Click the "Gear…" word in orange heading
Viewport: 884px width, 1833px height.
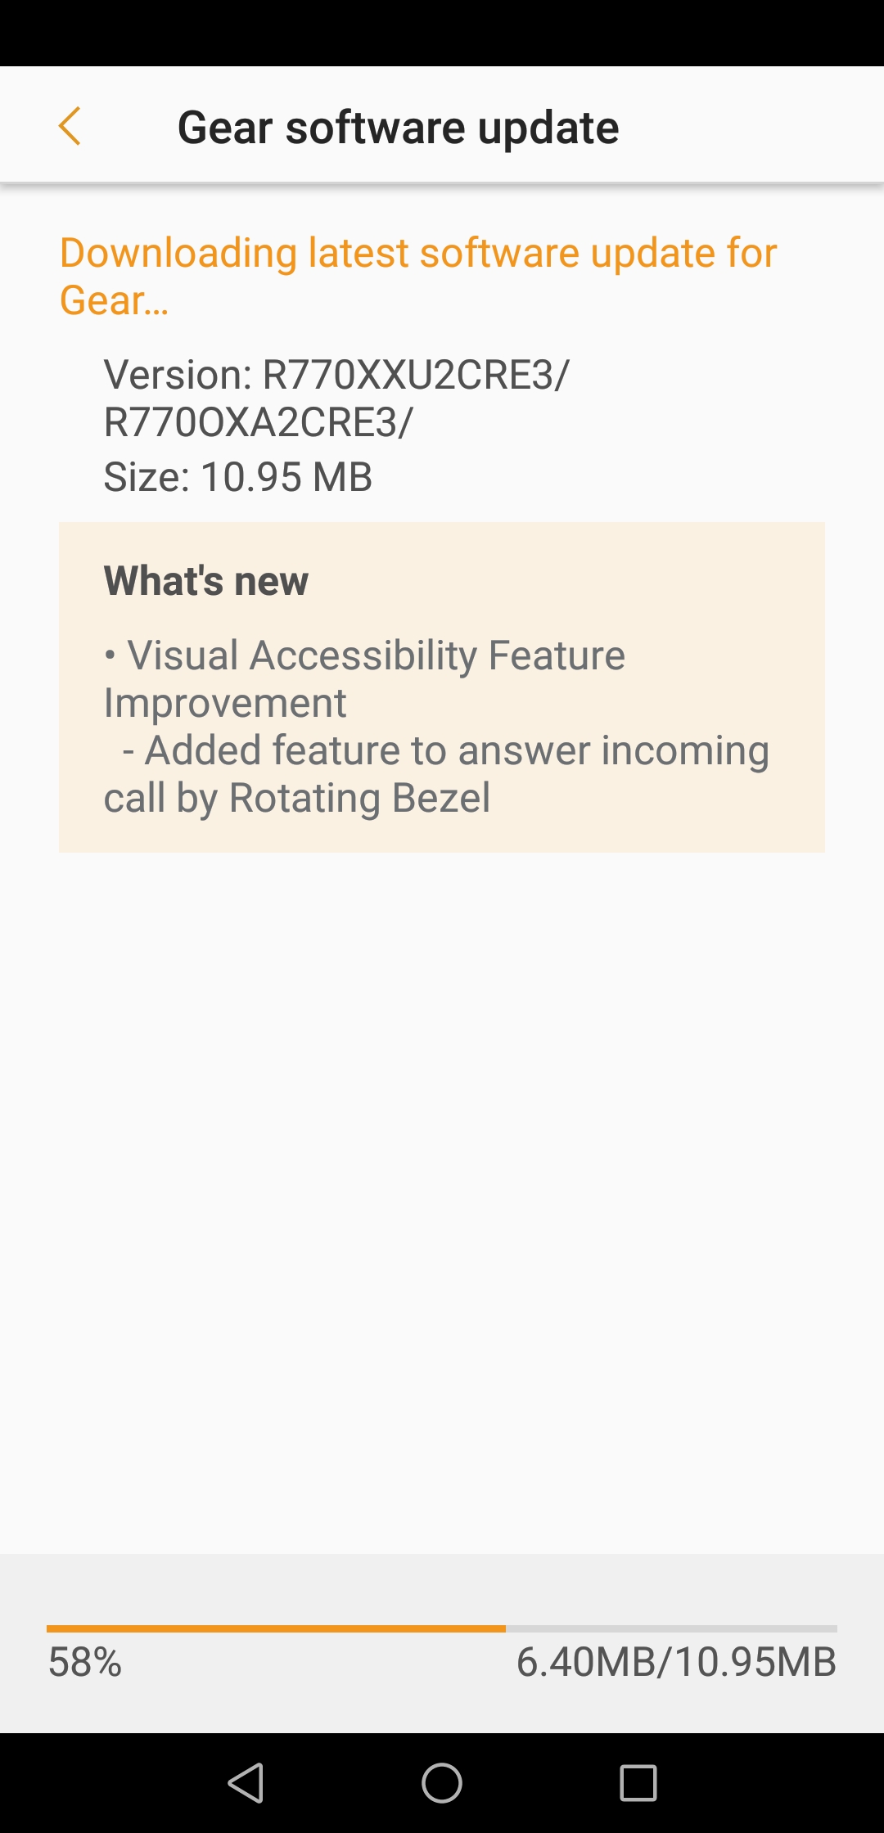(x=114, y=300)
